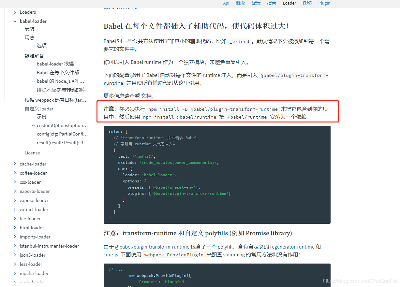Image resolution: width=400 pixels, height=287 pixels.
Task: Collapse the babel-loader sidebar section
Action: tap(15, 21)
